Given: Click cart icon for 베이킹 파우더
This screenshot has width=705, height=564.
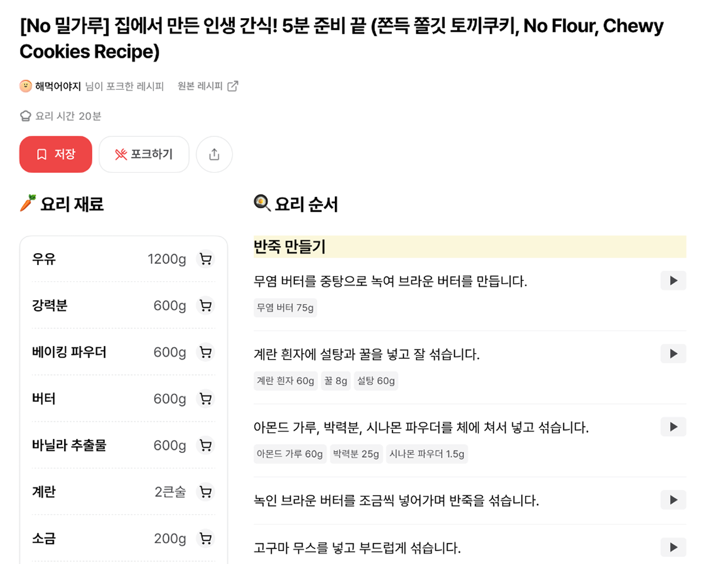Looking at the screenshot, I should pyautogui.click(x=206, y=352).
